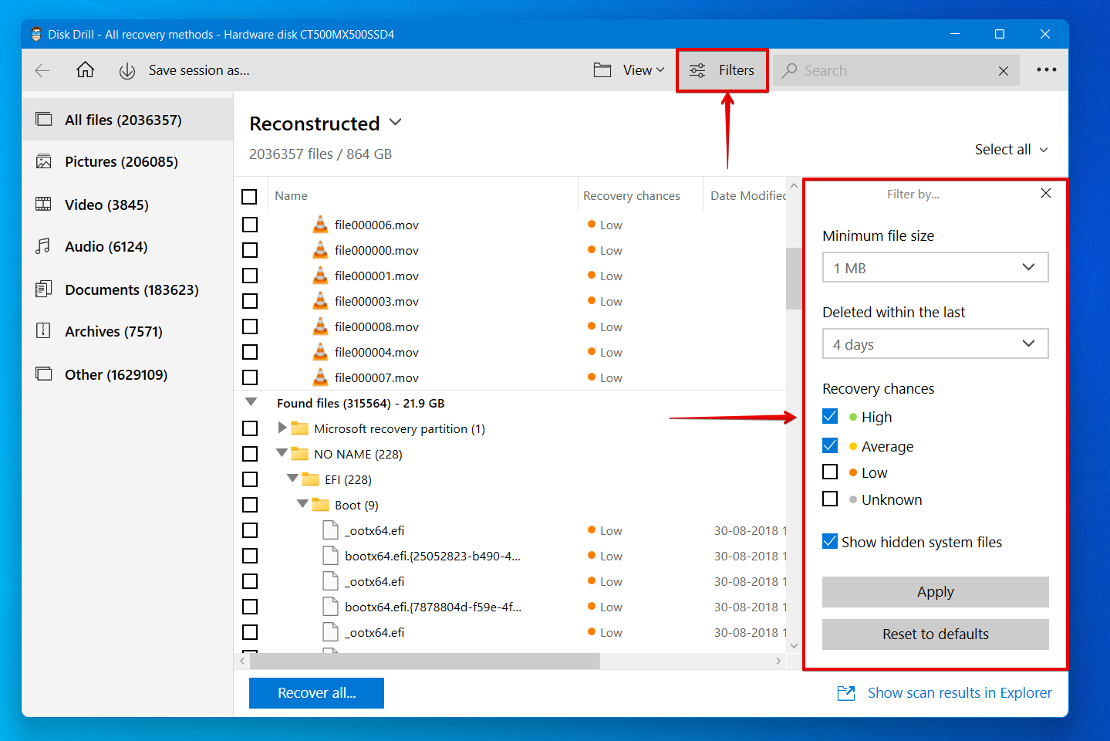Expand the Microsoft recovery partition folder
1110x741 pixels.
(x=282, y=428)
